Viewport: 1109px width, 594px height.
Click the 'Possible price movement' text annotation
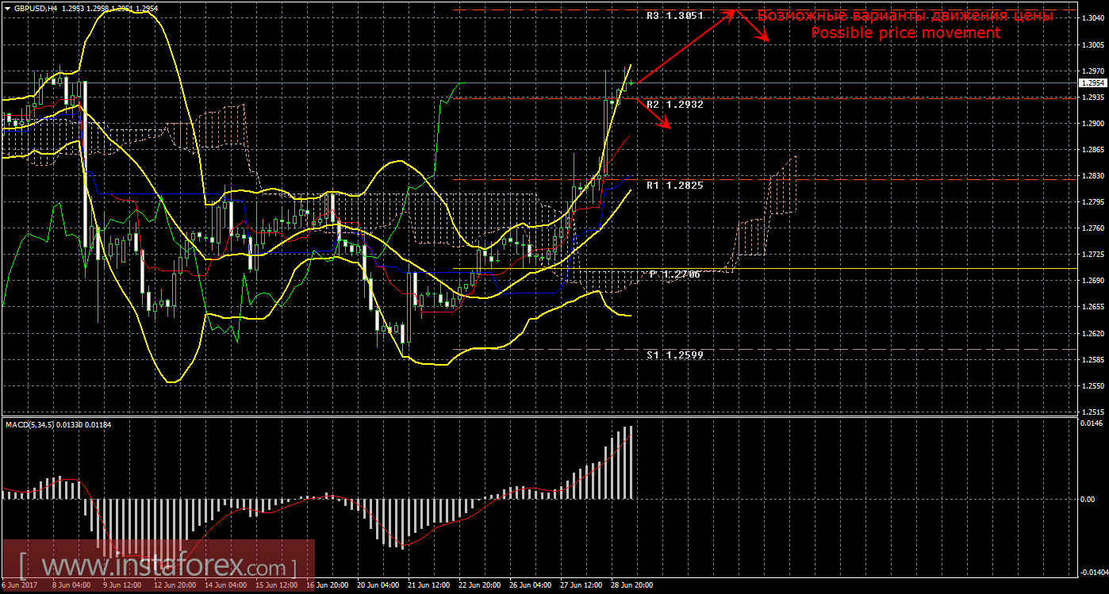click(905, 33)
